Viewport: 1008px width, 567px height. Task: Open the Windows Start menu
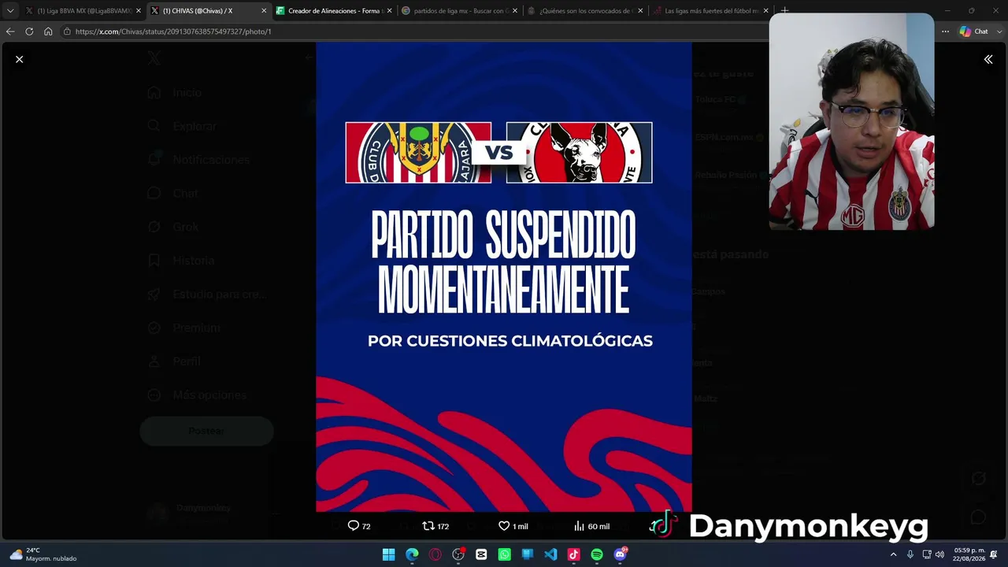coord(388,554)
